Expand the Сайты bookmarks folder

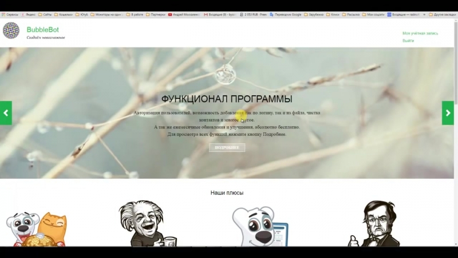click(45, 14)
